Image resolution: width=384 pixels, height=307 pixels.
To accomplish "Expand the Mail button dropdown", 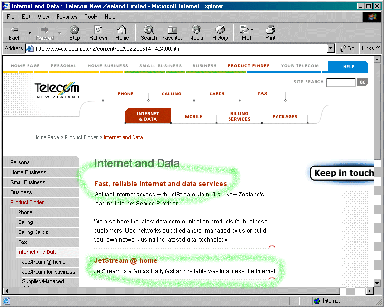I will [x=252, y=30].
